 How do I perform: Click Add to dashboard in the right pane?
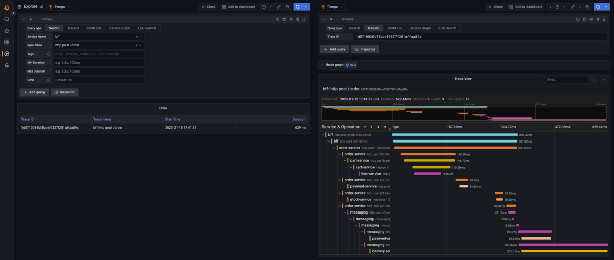click(527, 7)
